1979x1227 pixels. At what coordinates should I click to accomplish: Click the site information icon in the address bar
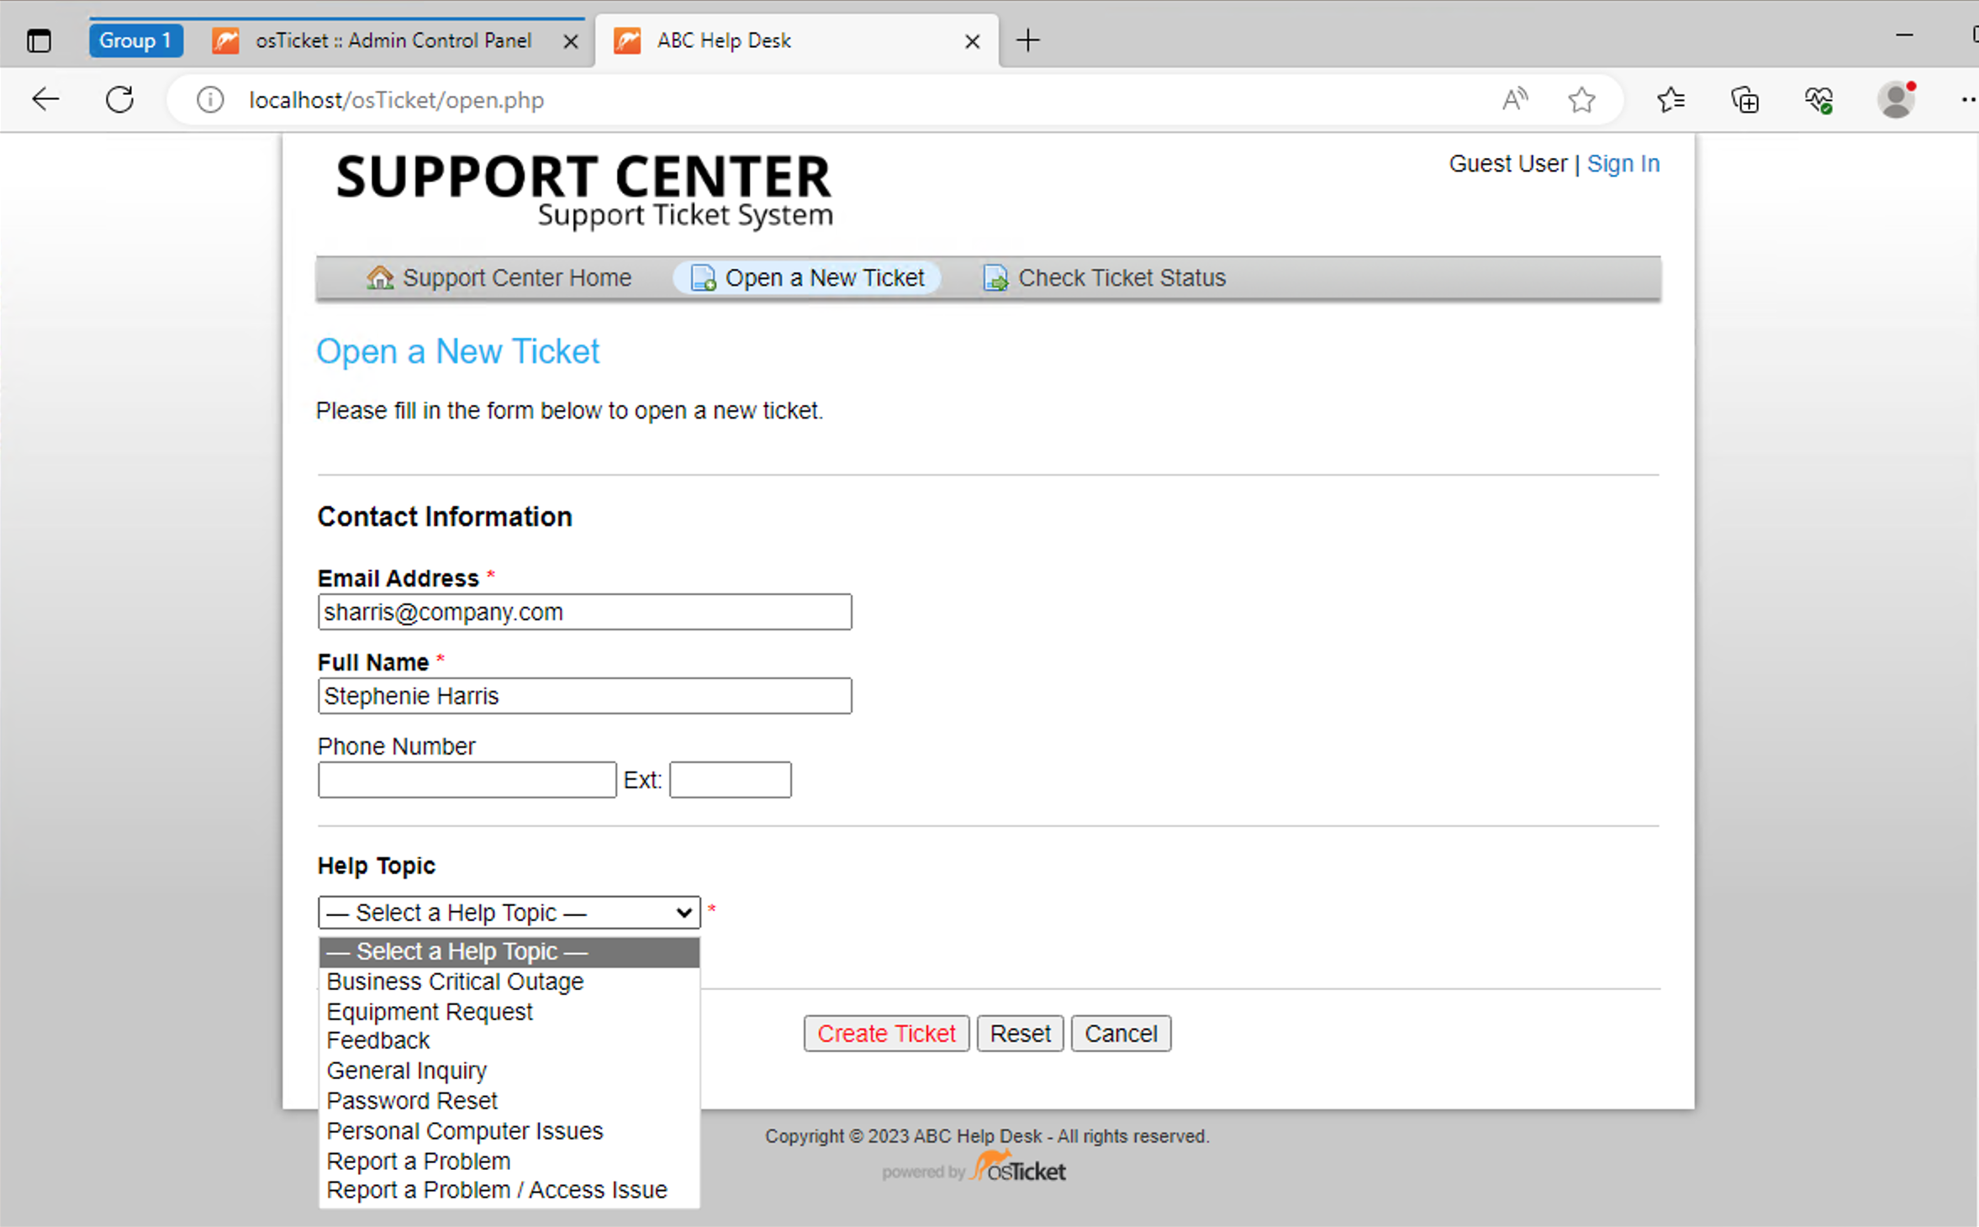tap(210, 100)
